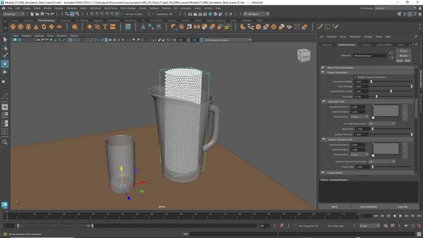This screenshot has width=423, height=238.
Task: Click the polygon type text shelf icon
Action: click(x=105, y=26)
